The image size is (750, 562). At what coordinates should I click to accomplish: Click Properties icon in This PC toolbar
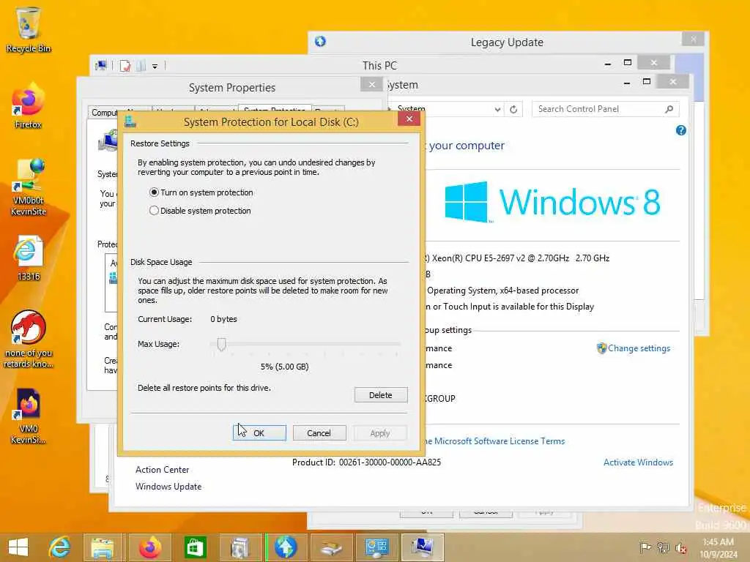(x=125, y=66)
